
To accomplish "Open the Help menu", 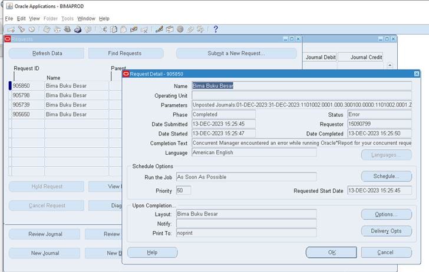I will tap(104, 19).
